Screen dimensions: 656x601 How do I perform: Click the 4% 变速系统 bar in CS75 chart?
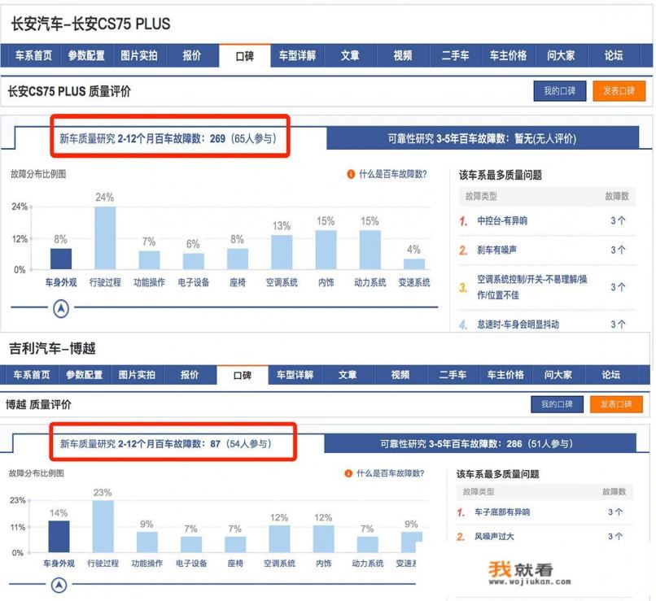(x=414, y=263)
